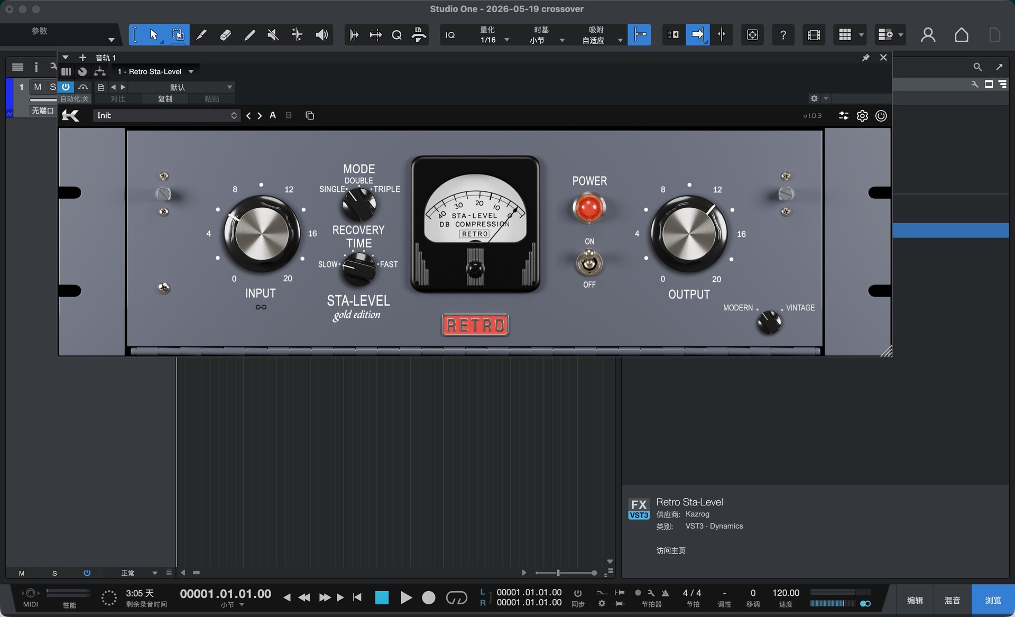Open the video player film icon
This screenshot has height=617, width=1015.
814,35
